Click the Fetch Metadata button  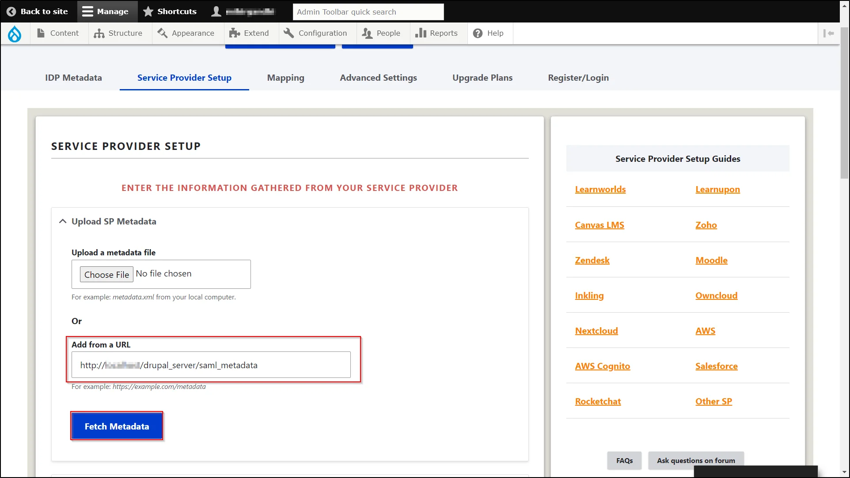tap(117, 426)
